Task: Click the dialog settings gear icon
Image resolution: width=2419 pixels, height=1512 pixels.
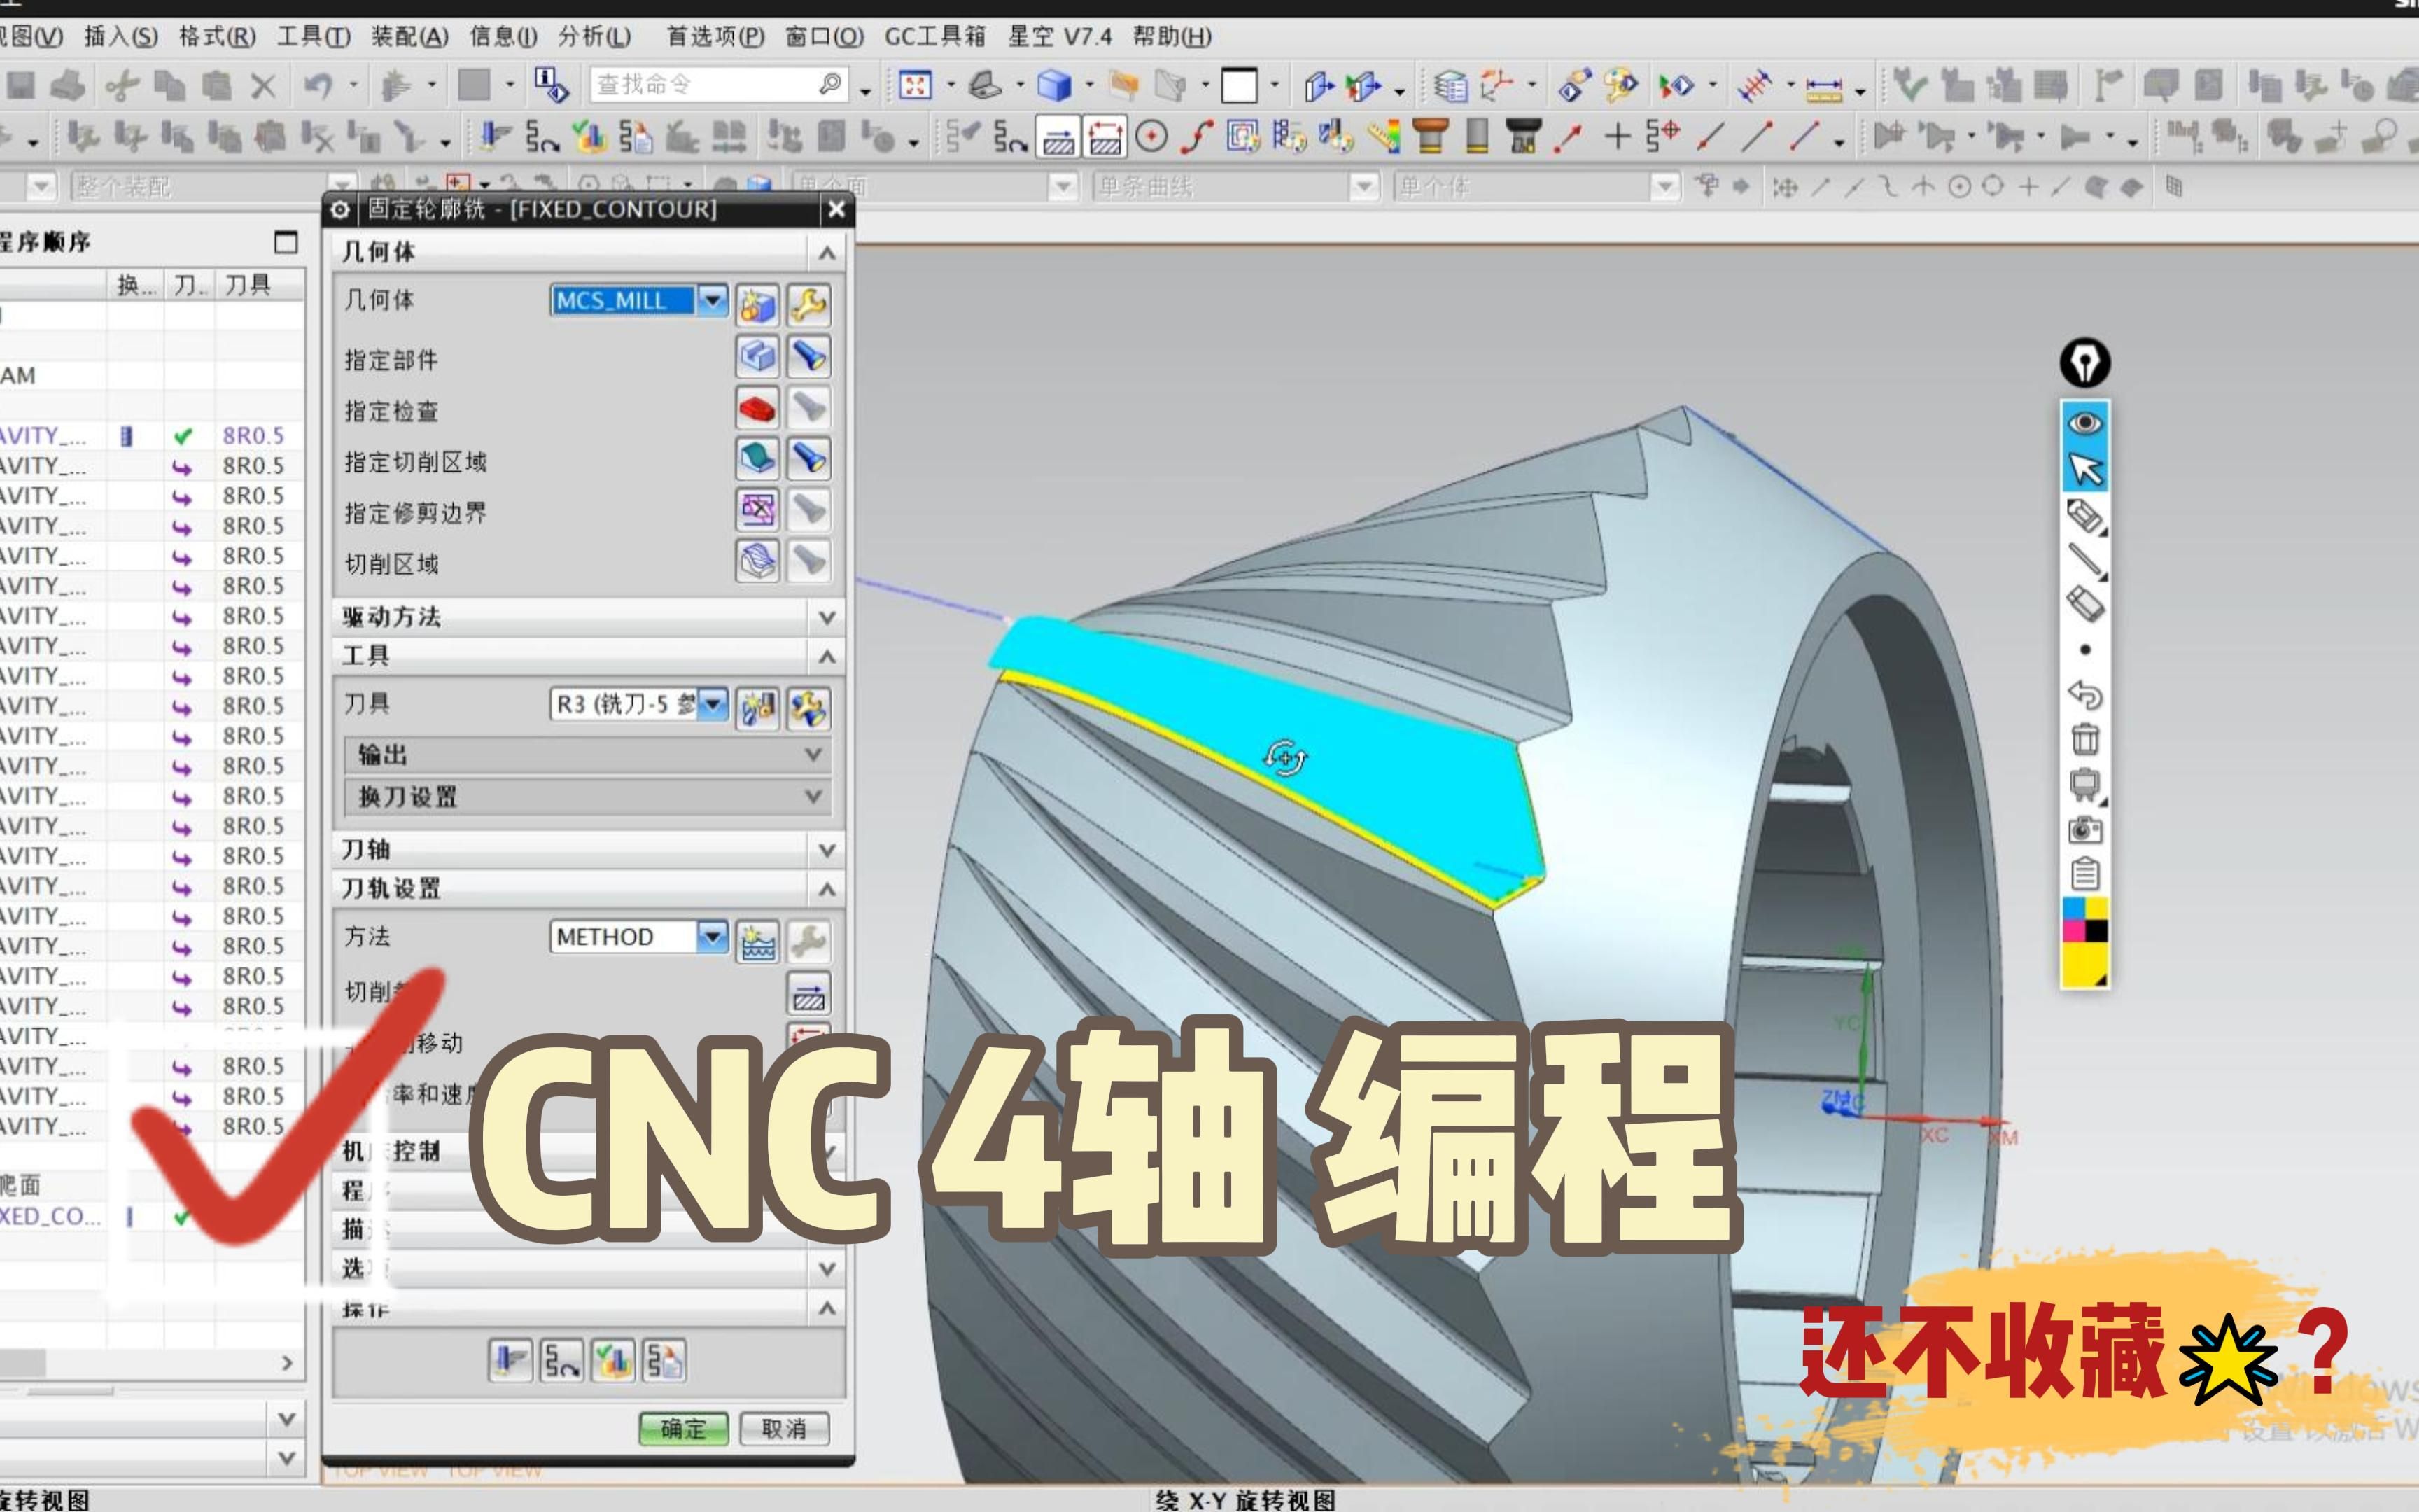Action: 340,209
